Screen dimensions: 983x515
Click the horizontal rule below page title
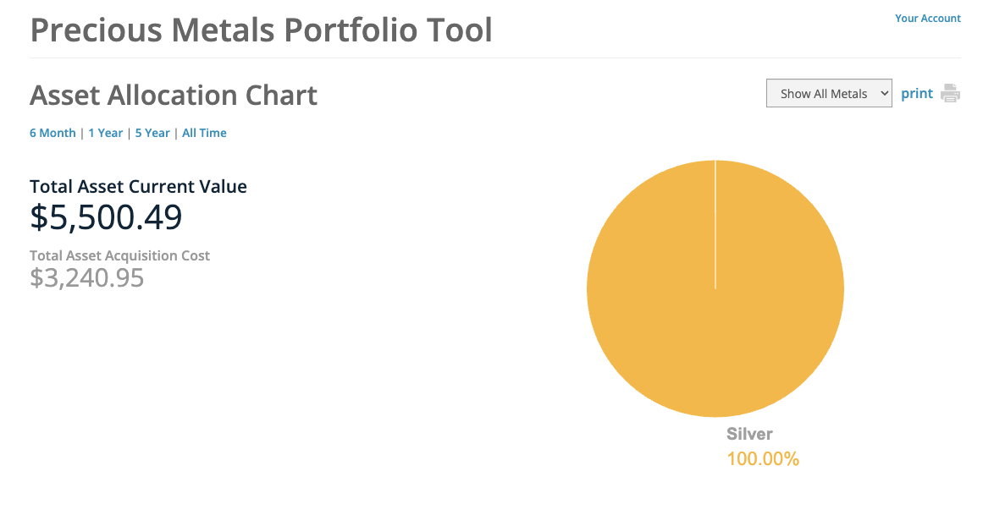[x=495, y=58]
